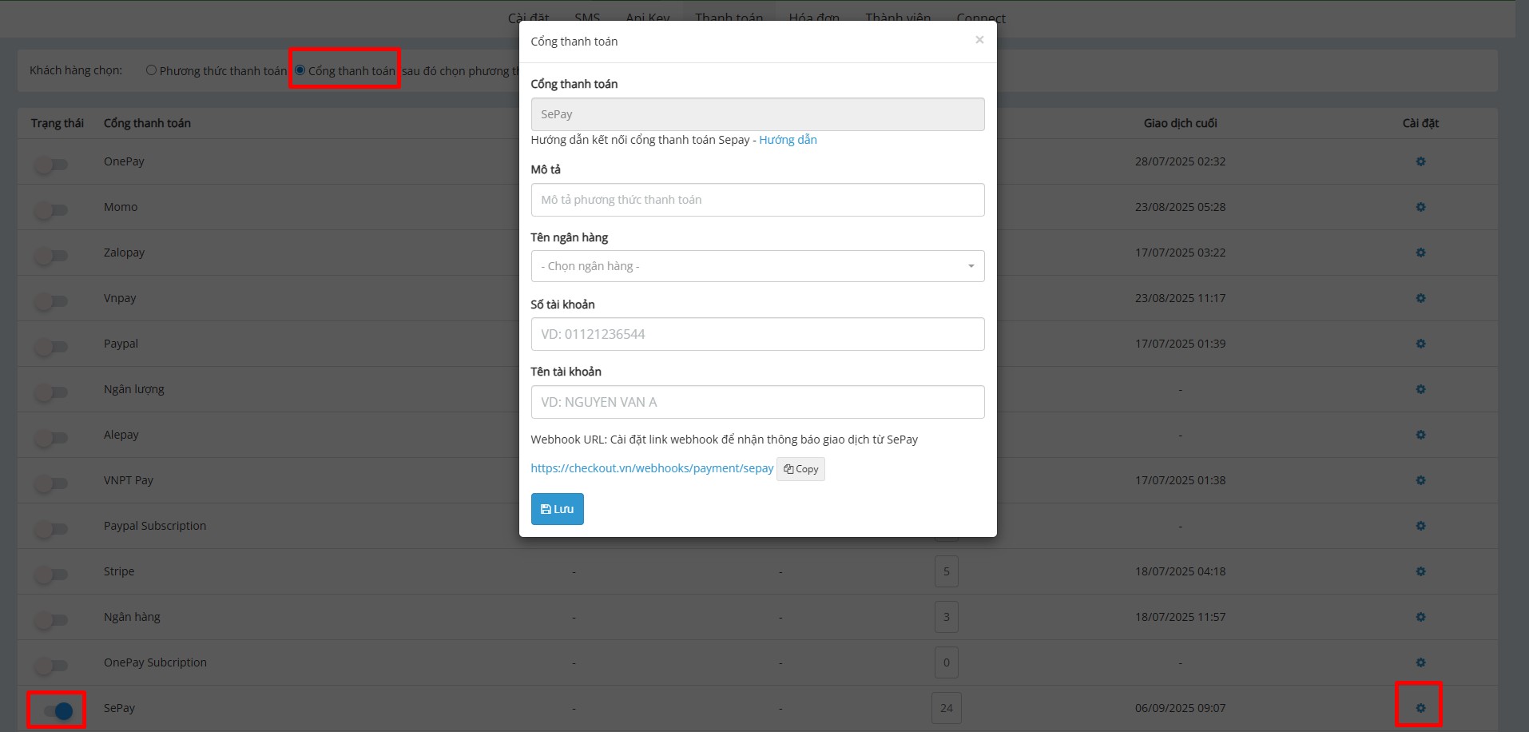The width and height of the screenshot is (1529, 732).
Task: Switch to the Thanh toán tab
Action: pyautogui.click(x=729, y=18)
